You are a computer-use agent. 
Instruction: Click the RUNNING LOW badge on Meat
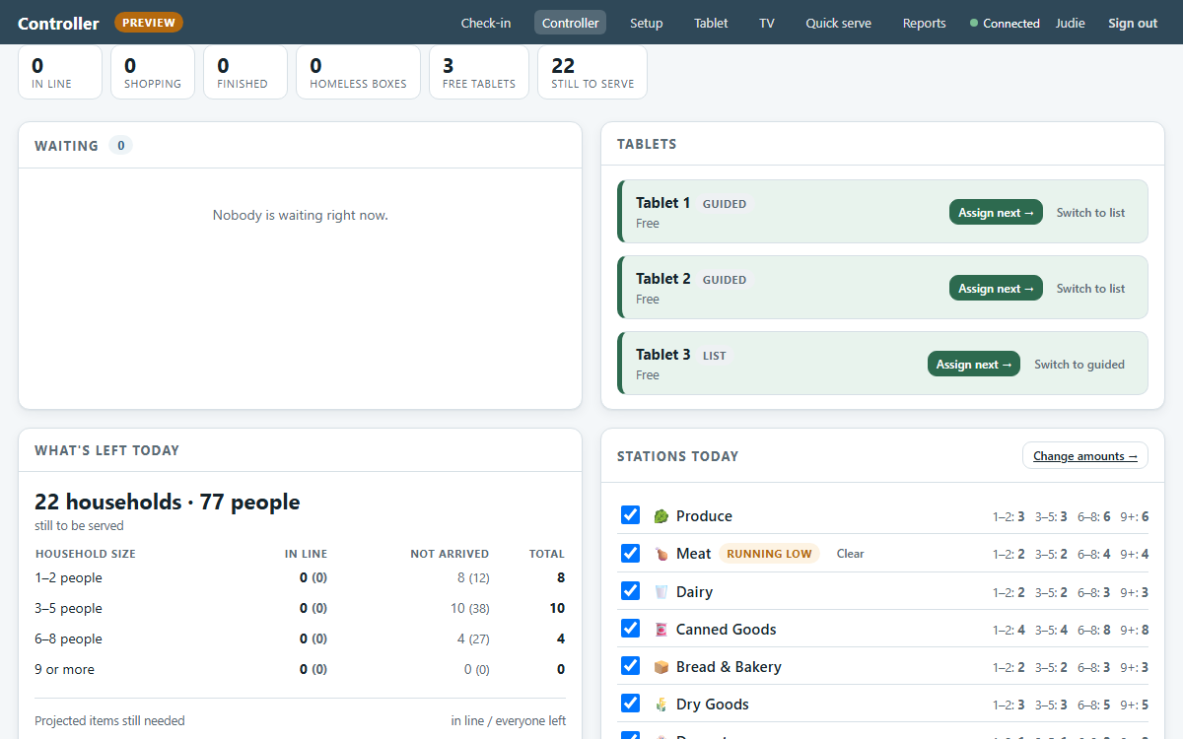(x=769, y=554)
